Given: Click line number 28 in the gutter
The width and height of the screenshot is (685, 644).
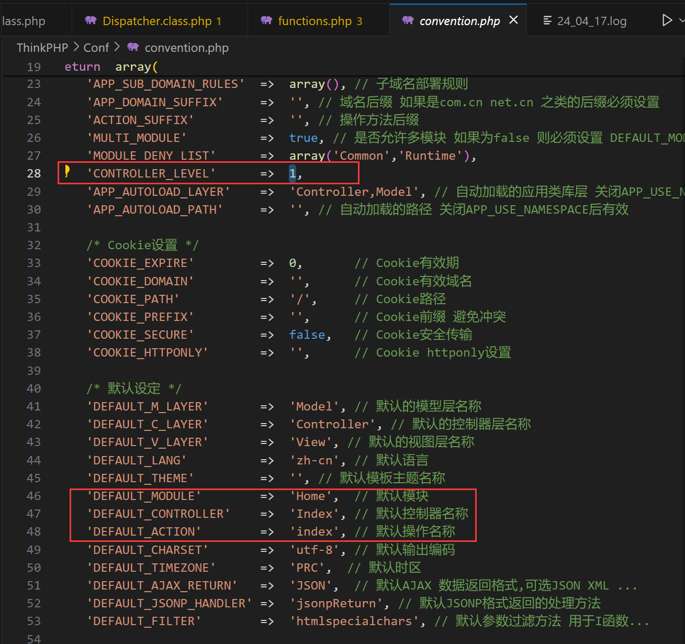Looking at the screenshot, I should click(34, 173).
